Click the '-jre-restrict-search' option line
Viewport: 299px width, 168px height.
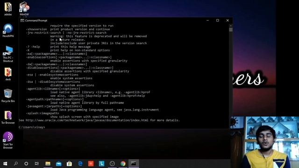(x=66, y=33)
